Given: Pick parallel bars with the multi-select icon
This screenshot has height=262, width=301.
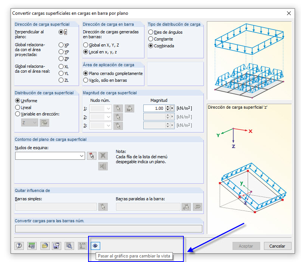Looking at the screenshot, I should pos(186,207).
